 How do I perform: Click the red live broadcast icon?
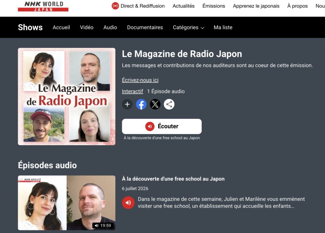(x=115, y=6)
